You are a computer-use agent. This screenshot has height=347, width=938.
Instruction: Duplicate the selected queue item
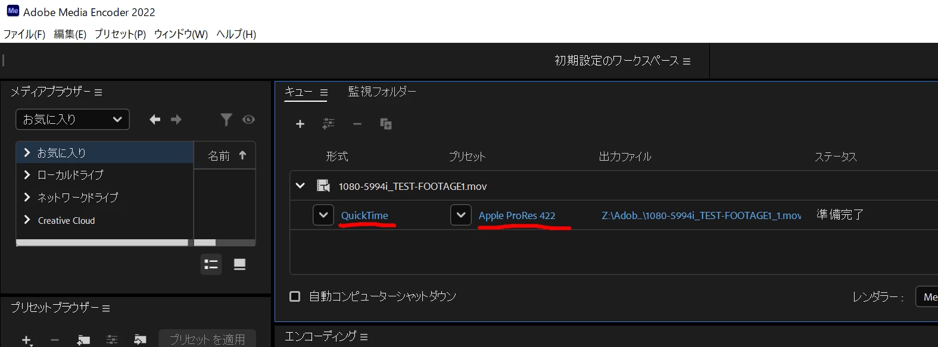click(x=386, y=124)
